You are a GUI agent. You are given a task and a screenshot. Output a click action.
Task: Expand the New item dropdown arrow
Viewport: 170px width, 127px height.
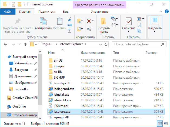tap(117, 19)
